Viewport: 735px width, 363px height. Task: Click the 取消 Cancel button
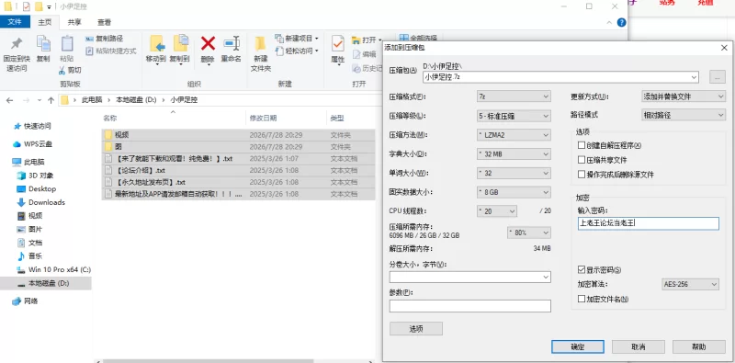click(639, 347)
